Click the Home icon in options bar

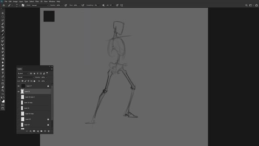pyautogui.click(x=4, y=5)
